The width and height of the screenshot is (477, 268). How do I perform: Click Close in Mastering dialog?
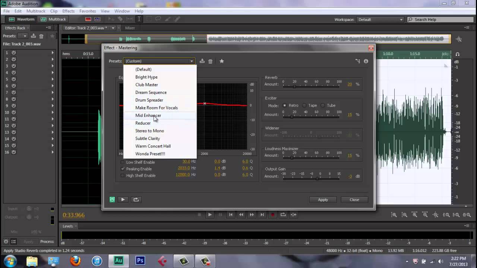[x=354, y=200]
